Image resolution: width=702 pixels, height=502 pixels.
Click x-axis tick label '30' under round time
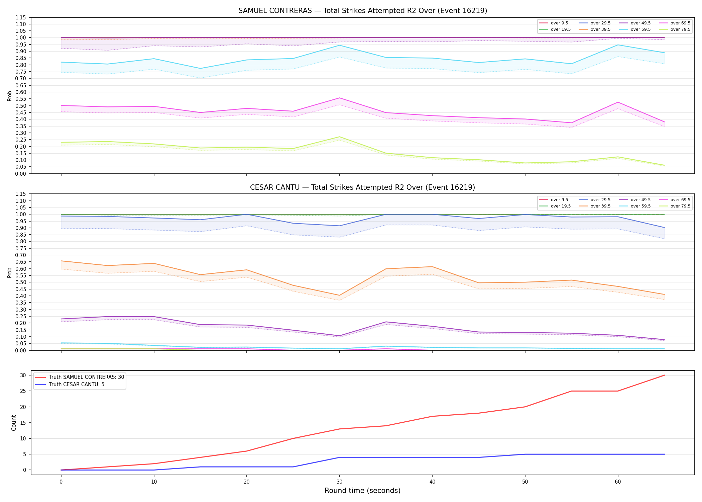click(x=340, y=482)
